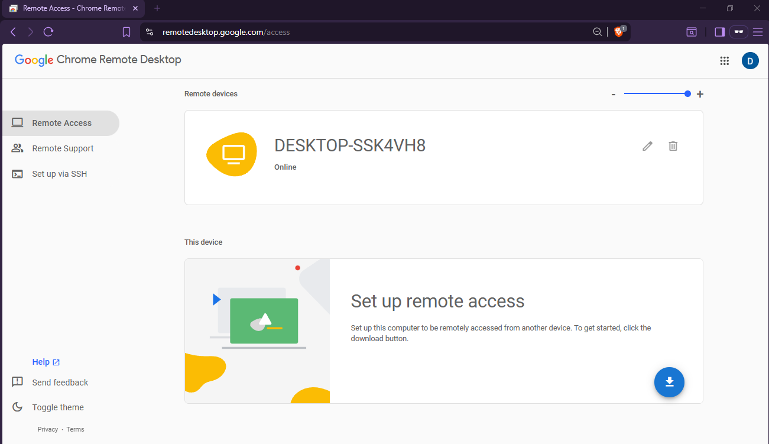Click the blue download button
The image size is (769, 444).
[x=669, y=382]
